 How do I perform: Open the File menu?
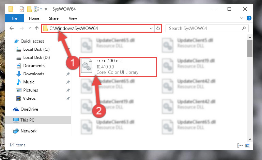(x=14, y=18)
